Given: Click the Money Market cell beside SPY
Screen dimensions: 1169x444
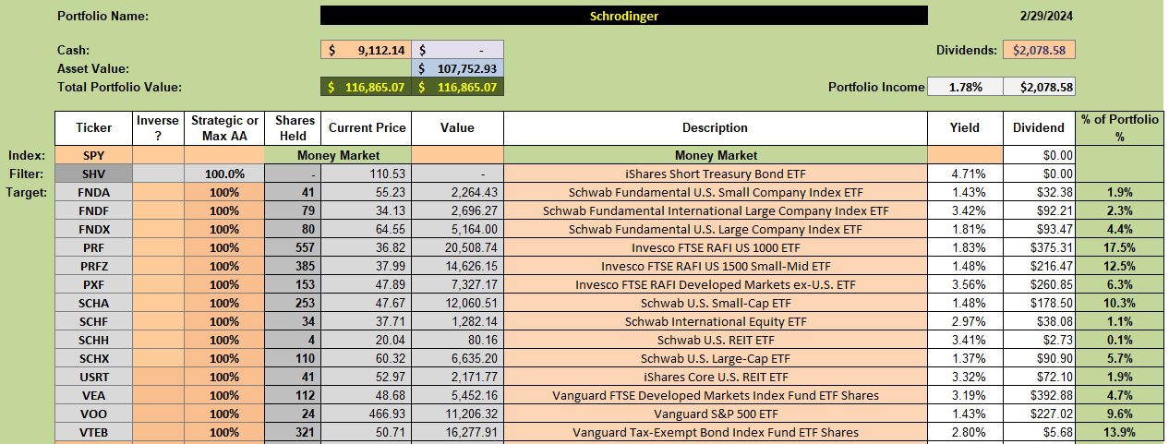Looking at the screenshot, I should point(338,156).
